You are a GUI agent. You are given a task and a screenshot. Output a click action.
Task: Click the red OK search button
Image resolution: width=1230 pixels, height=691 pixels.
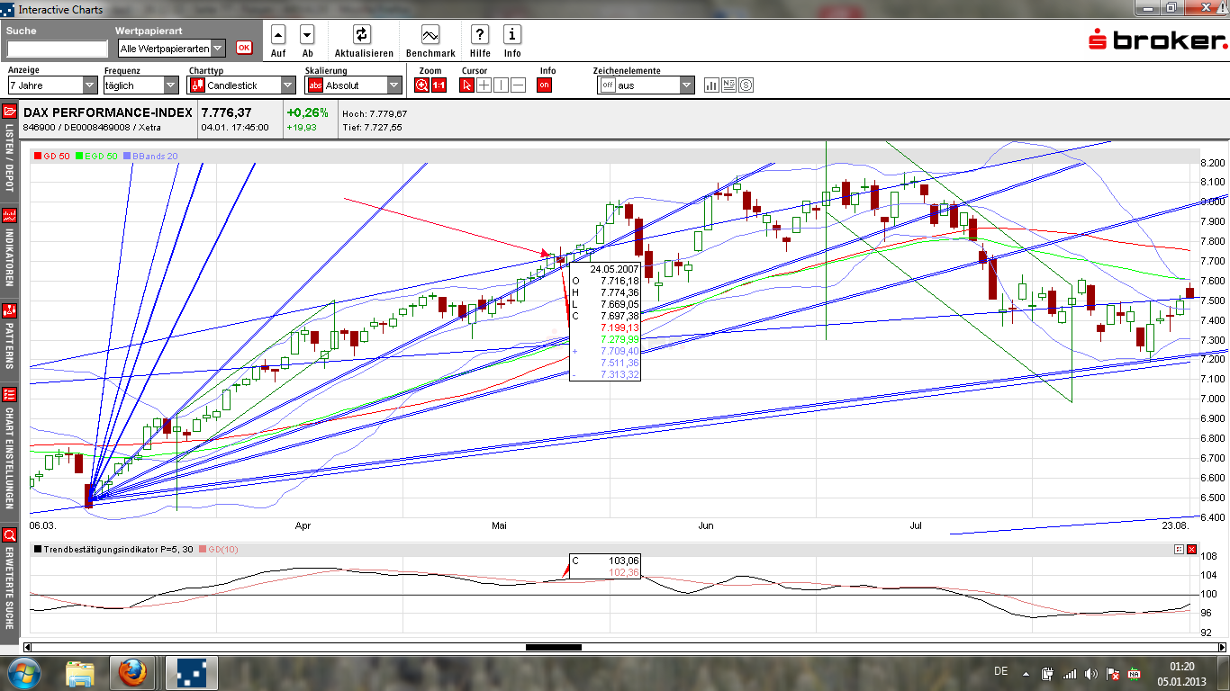pos(244,48)
